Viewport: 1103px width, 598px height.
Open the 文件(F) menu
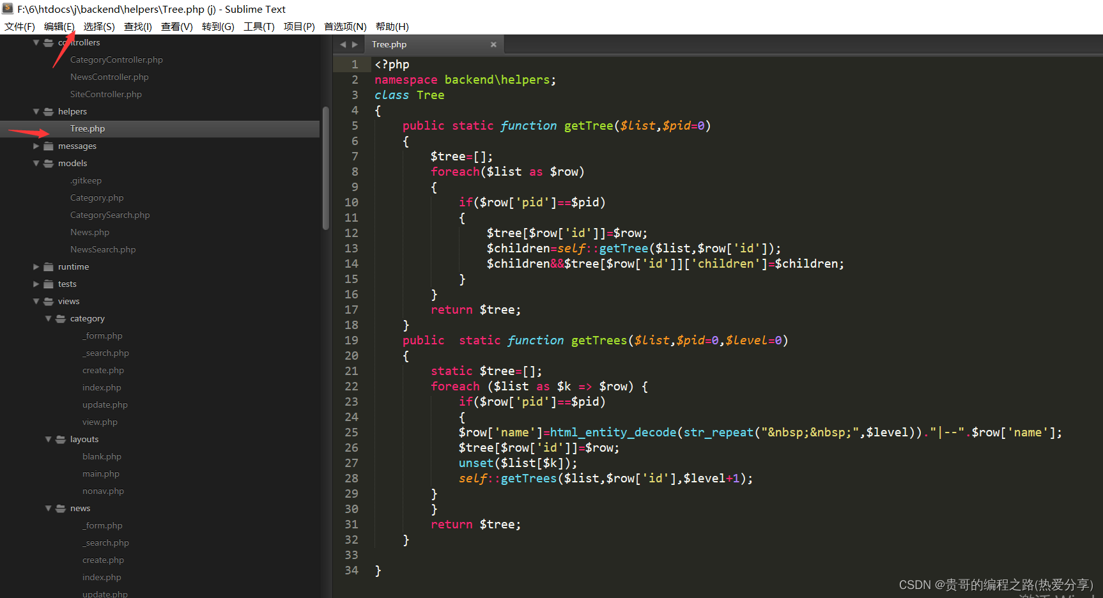point(20,27)
